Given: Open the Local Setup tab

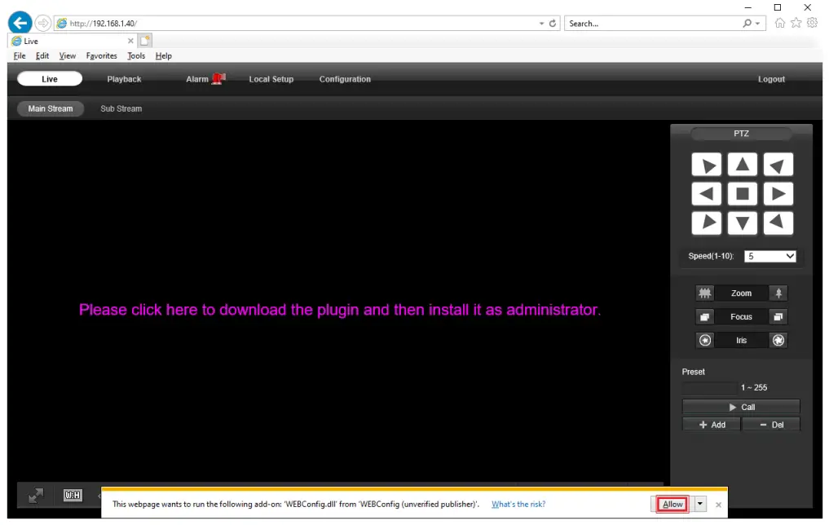Looking at the screenshot, I should [271, 79].
